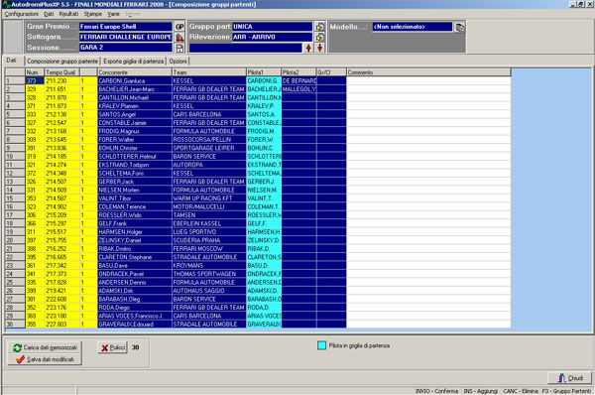Click the Concorrente column header
This screenshot has width=595, height=395.
point(134,72)
